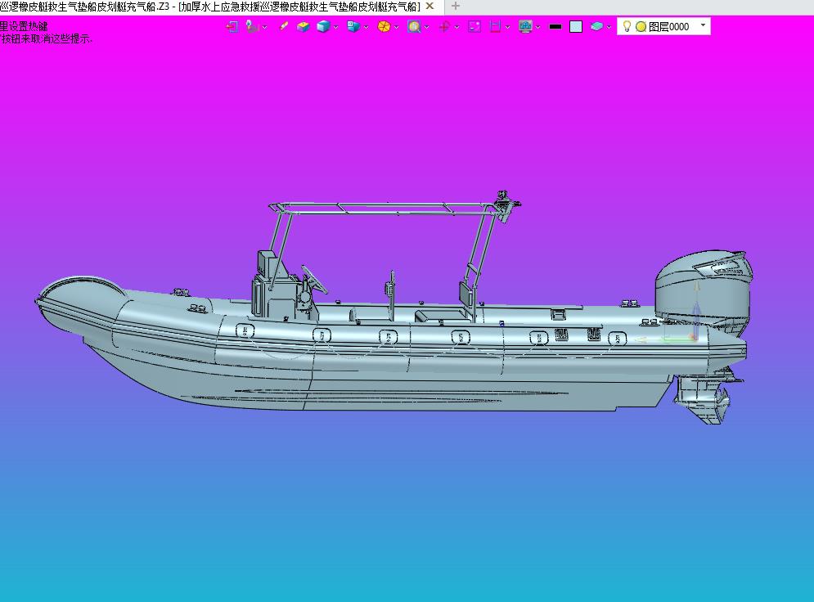The height and width of the screenshot is (602, 814).
Task: Open dropdown arrow beside zoom magnifier
Action: tap(427, 27)
